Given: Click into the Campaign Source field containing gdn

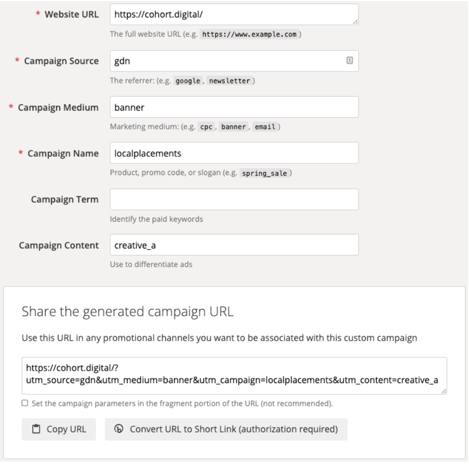Looking at the screenshot, I should click(x=234, y=61).
